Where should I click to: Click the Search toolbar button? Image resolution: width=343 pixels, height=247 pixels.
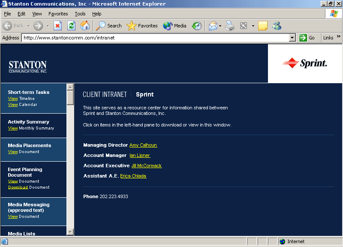(x=109, y=26)
